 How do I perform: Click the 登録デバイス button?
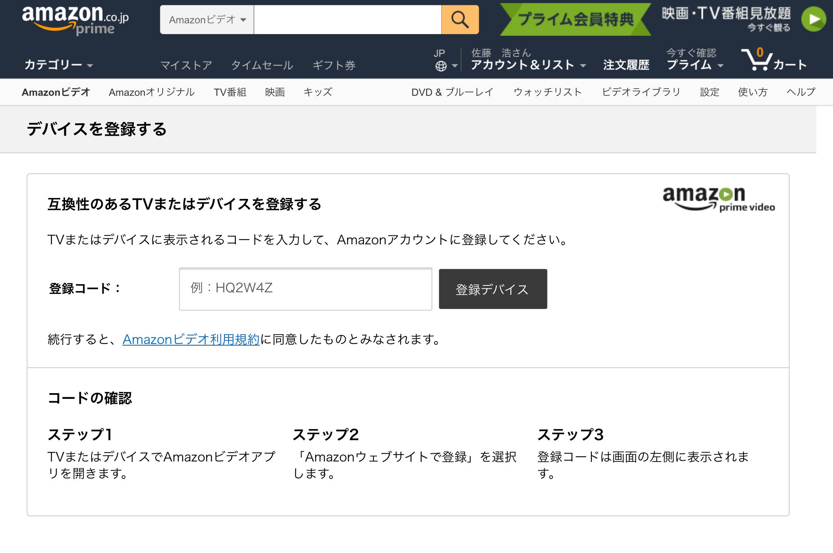coord(493,289)
